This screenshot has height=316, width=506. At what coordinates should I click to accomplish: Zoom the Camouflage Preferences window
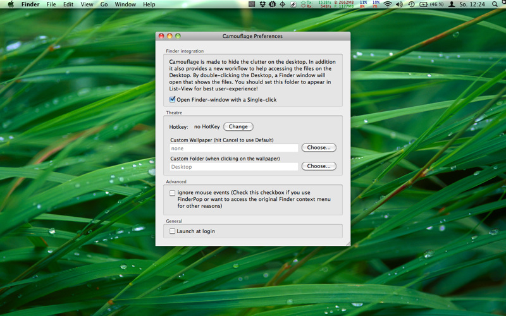(x=178, y=36)
